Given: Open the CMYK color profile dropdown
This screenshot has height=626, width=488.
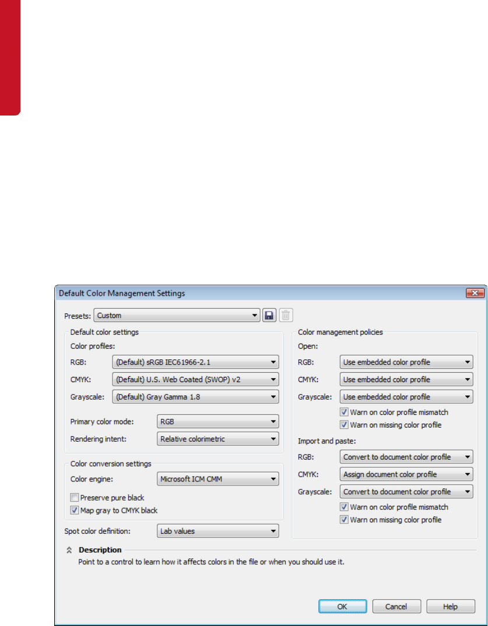Looking at the screenshot, I should (x=195, y=380).
